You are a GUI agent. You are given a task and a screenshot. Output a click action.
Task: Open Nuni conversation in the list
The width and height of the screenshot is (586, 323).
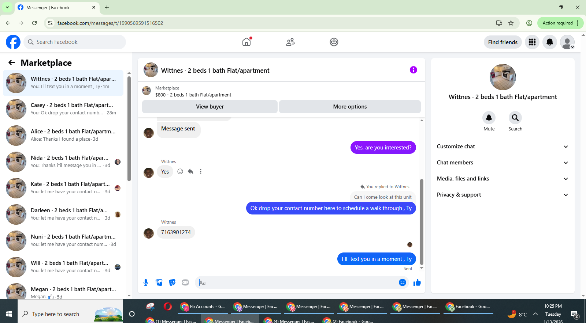pos(63,241)
